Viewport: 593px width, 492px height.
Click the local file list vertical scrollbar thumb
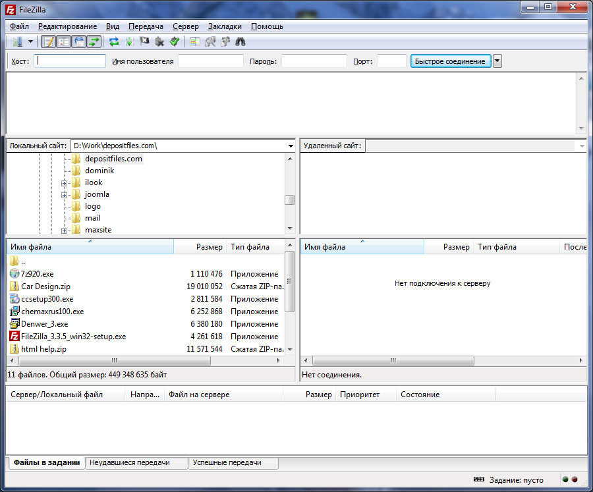pyautogui.click(x=290, y=281)
